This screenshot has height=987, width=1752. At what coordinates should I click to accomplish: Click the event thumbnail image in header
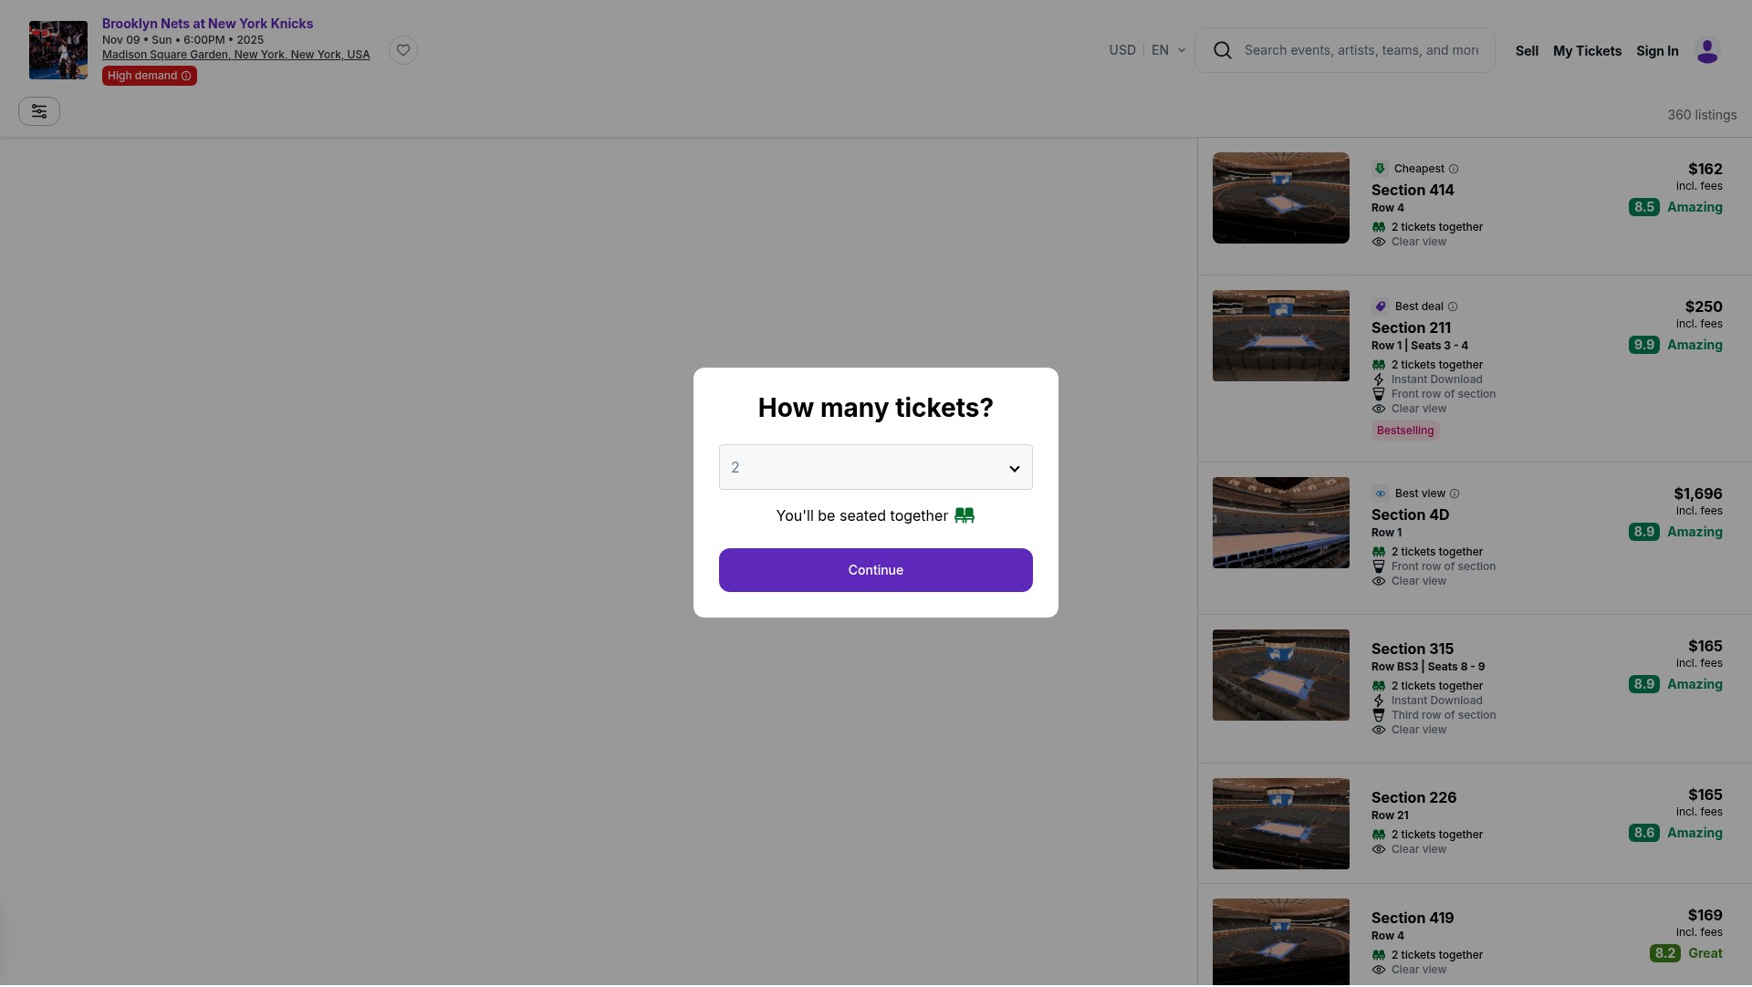coord(58,50)
